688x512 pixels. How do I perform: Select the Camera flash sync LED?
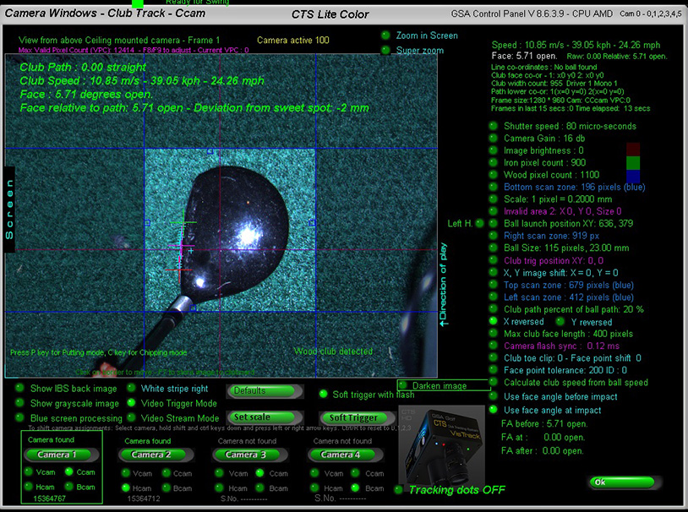coord(494,346)
